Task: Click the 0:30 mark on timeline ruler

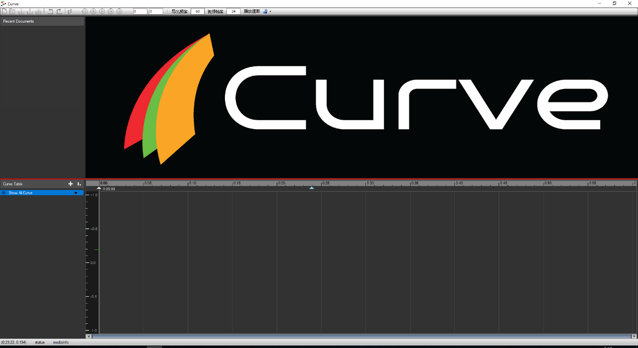Action: pos(370,183)
